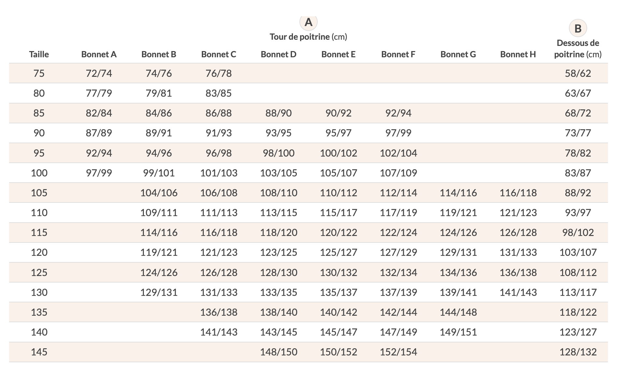The height and width of the screenshot is (373, 621).
Task: Click the 58/62 underbust measurement cell
Action: click(578, 73)
